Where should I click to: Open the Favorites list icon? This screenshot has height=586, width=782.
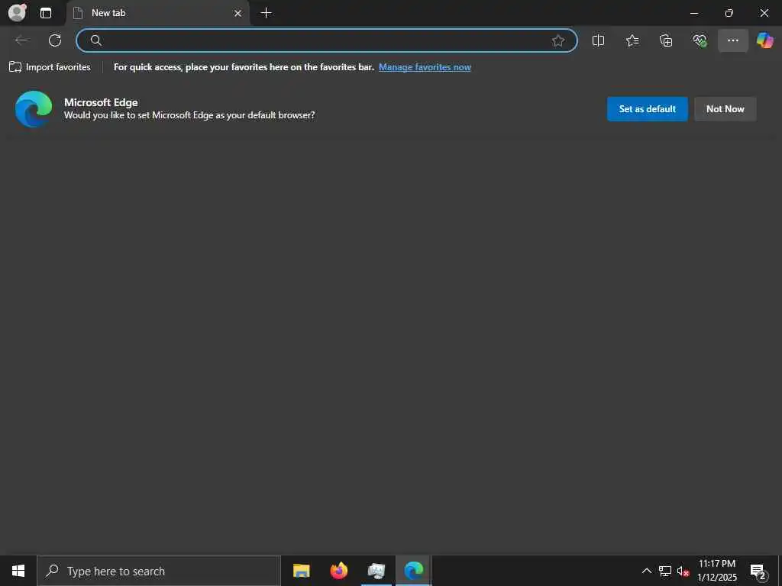[632, 40]
